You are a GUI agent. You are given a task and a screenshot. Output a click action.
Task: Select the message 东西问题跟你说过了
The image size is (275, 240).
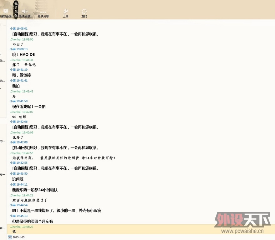tap(30, 200)
